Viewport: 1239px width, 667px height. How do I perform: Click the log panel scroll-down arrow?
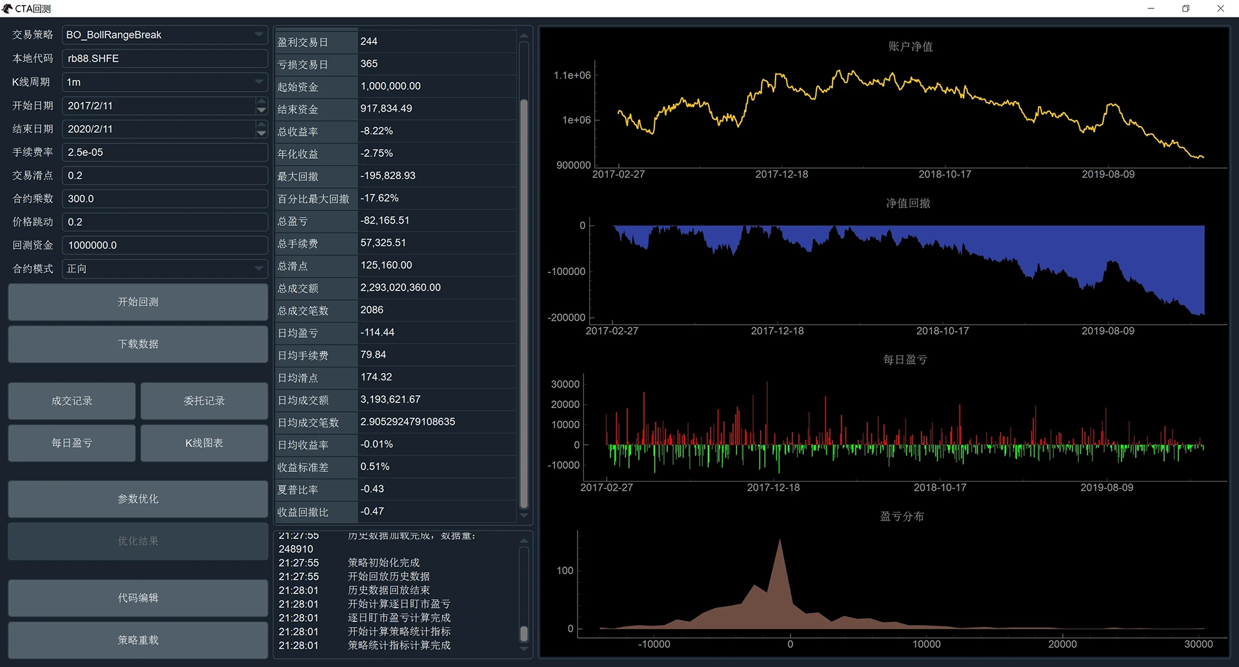pyautogui.click(x=524, y=648)
